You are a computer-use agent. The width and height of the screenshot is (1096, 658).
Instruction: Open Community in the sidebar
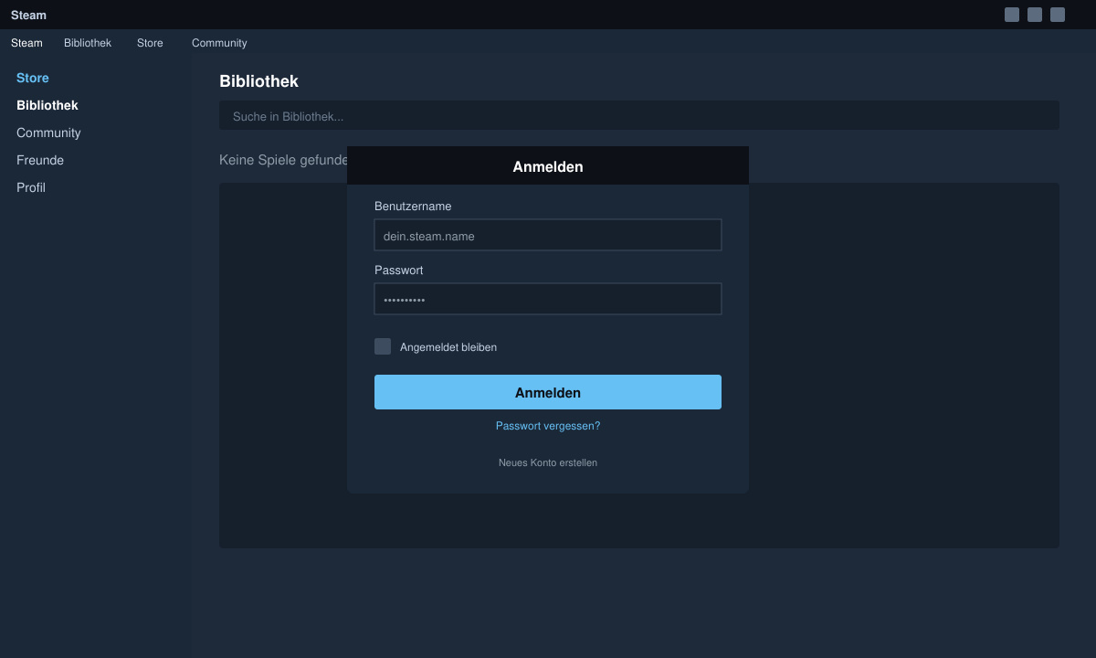pyautogui.click(x=48, y=133)
